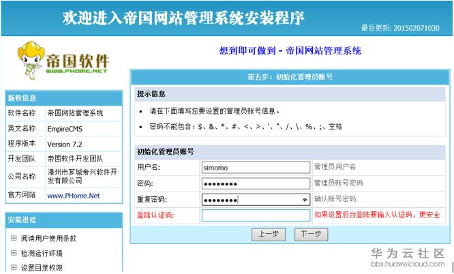Click the 重复密码 confirm password field
The height and width of the screenshot is (274, 454).
pos(256,200)
